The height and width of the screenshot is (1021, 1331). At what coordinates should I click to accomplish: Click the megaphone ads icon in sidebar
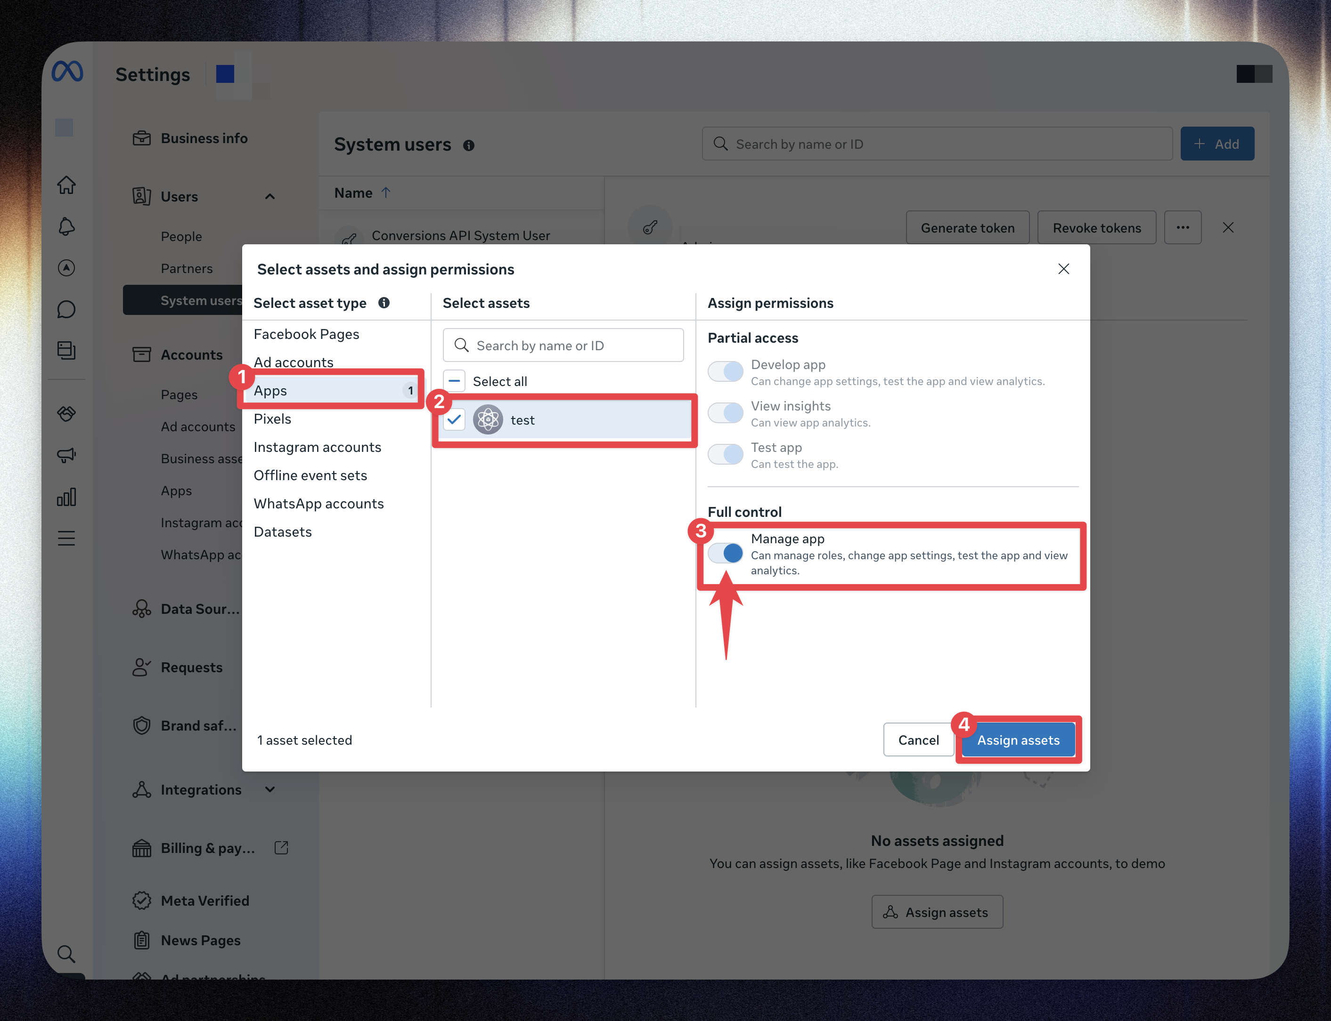coord(66,455)
